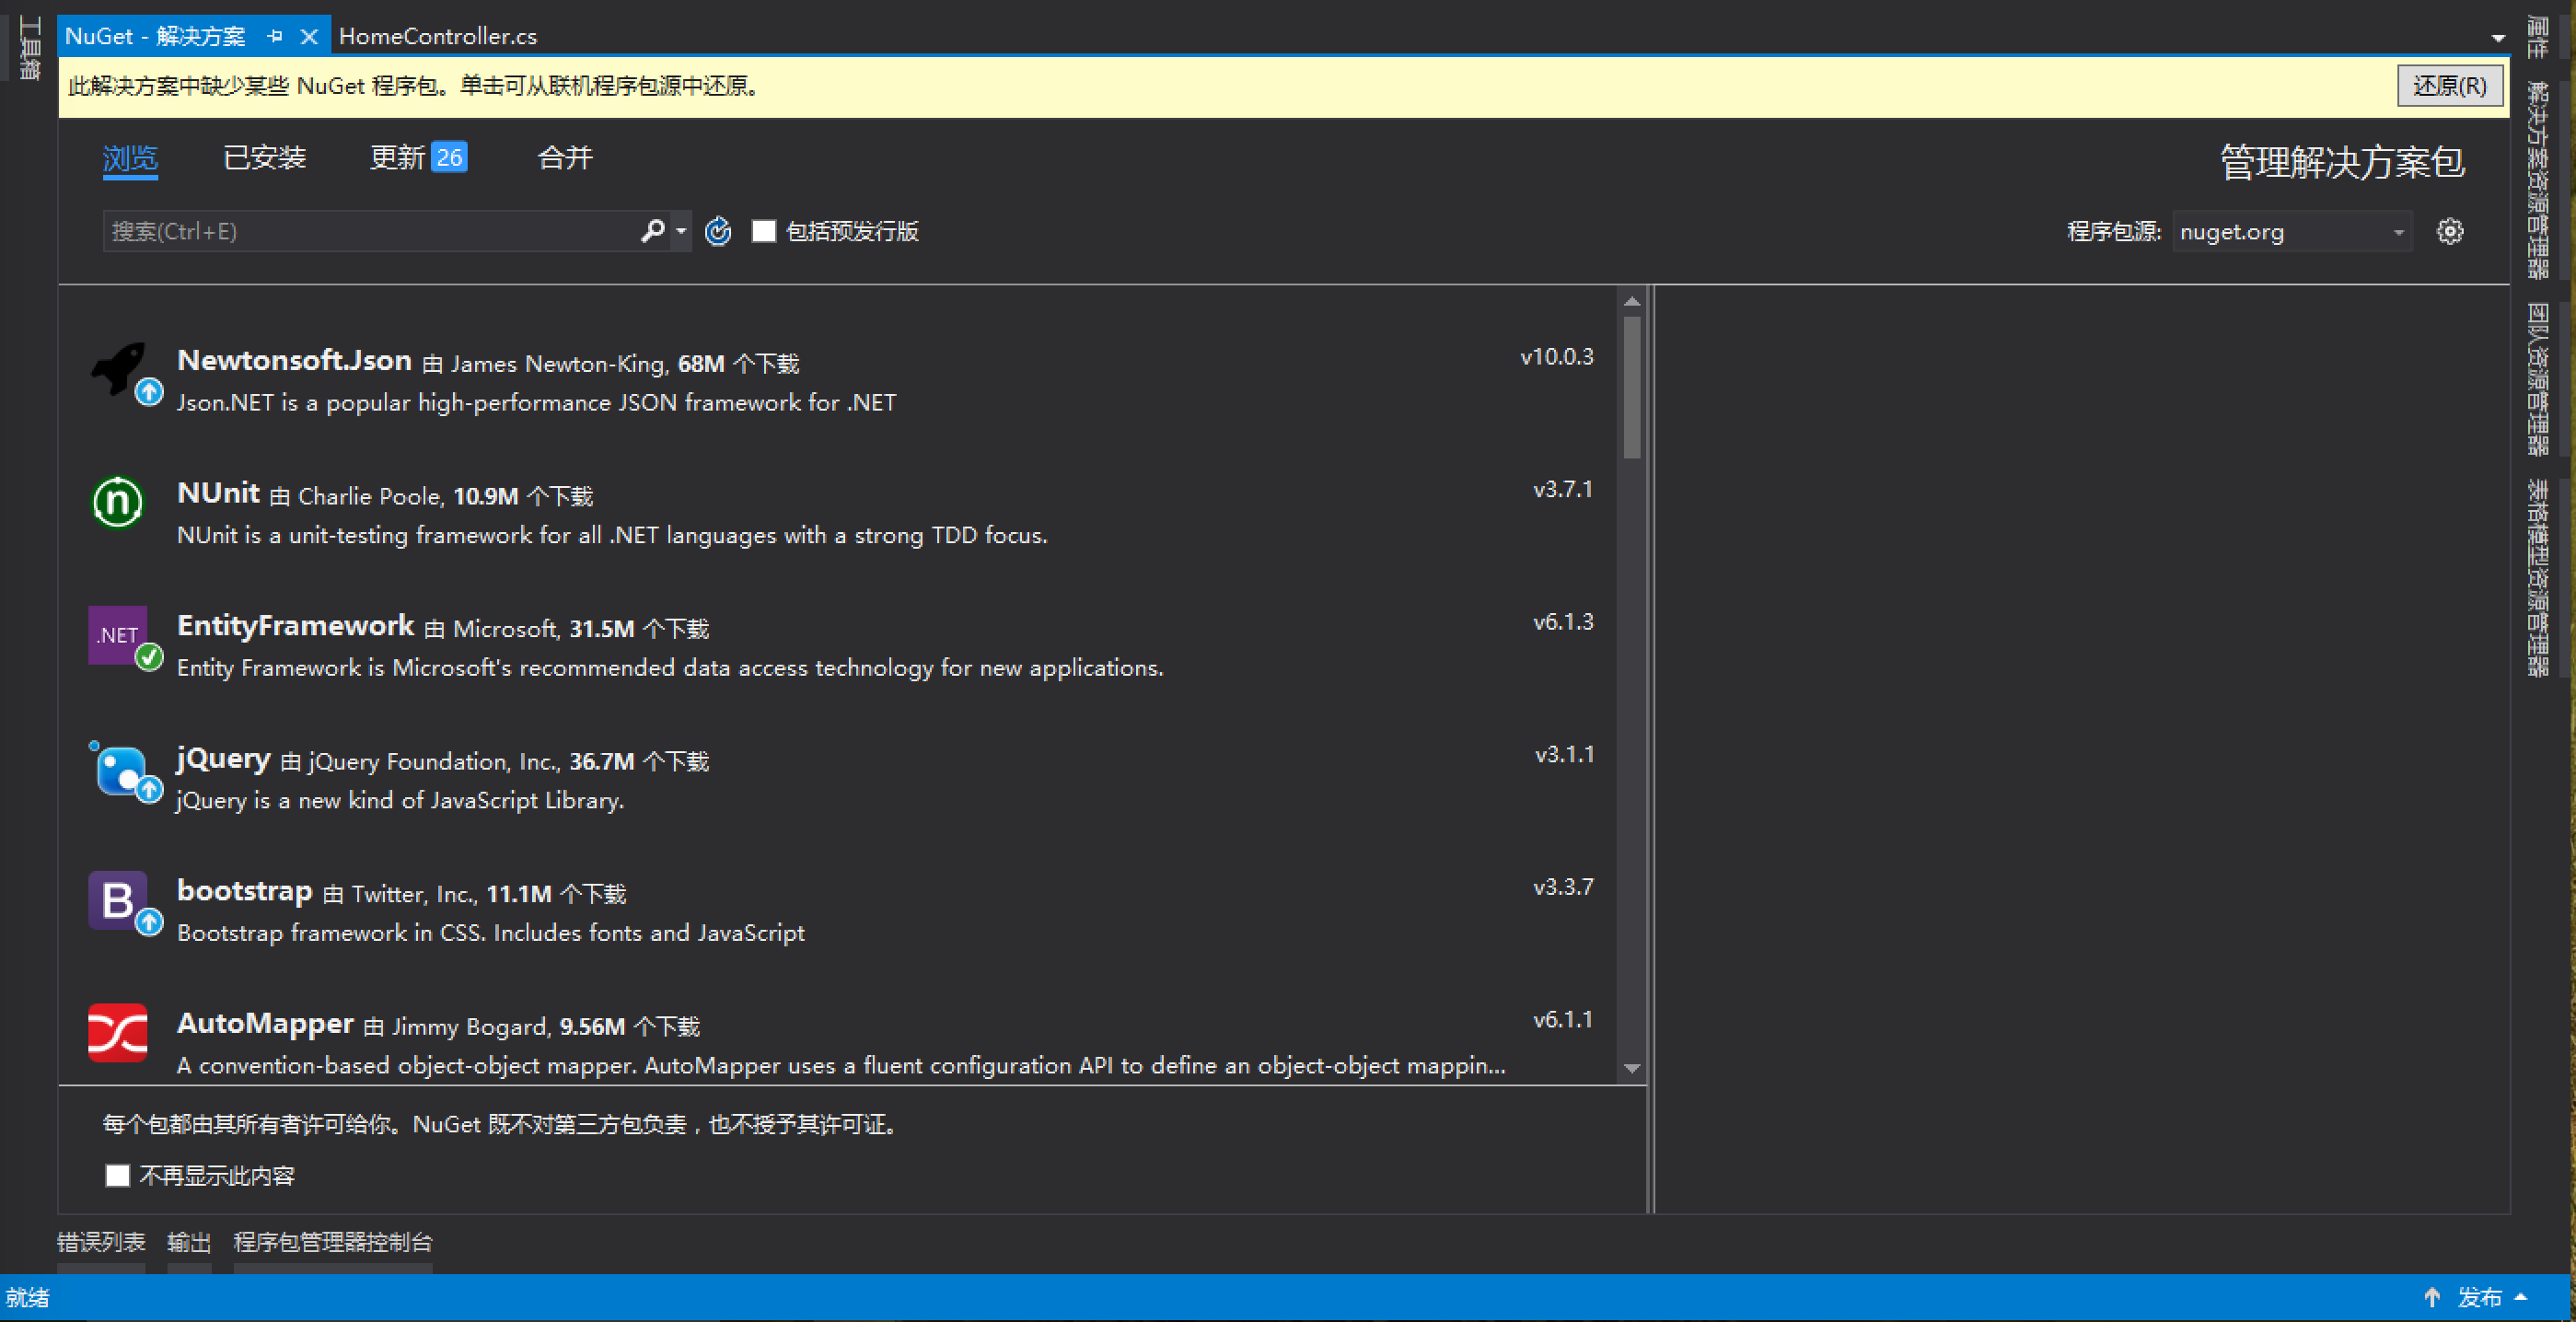The height and width of the screenshot is (1322, 2576).
Task: Open the document tabs overflow dropdown
Action: [2498, 38]
